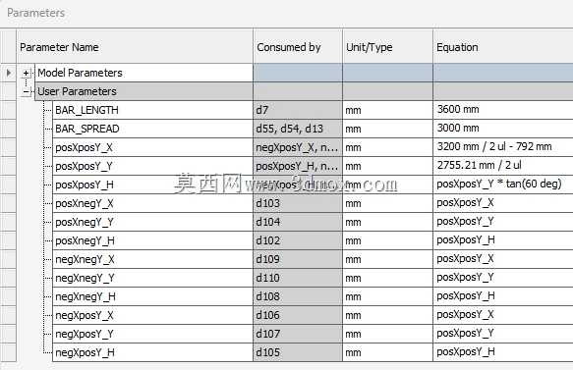
Task: Click the mm unit cell for BAR_LENGTH
Action: click(387, 110)
